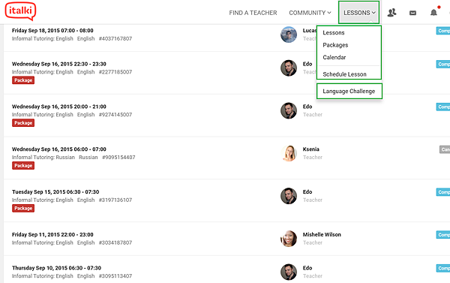
Task: Click Edo's avatar on Sep 15 lesson
Action: [289, 196]
